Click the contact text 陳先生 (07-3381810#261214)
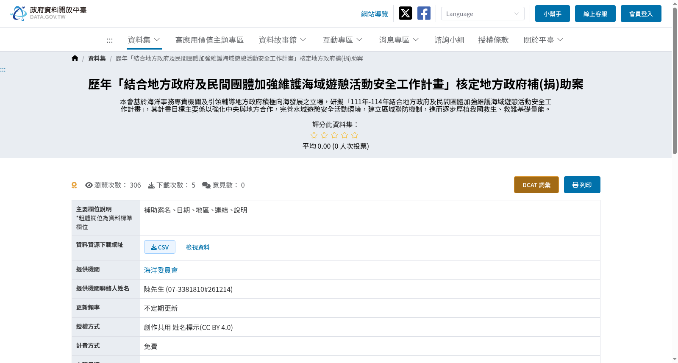Viewport: 678px width, 363px height. click(189, 289)
